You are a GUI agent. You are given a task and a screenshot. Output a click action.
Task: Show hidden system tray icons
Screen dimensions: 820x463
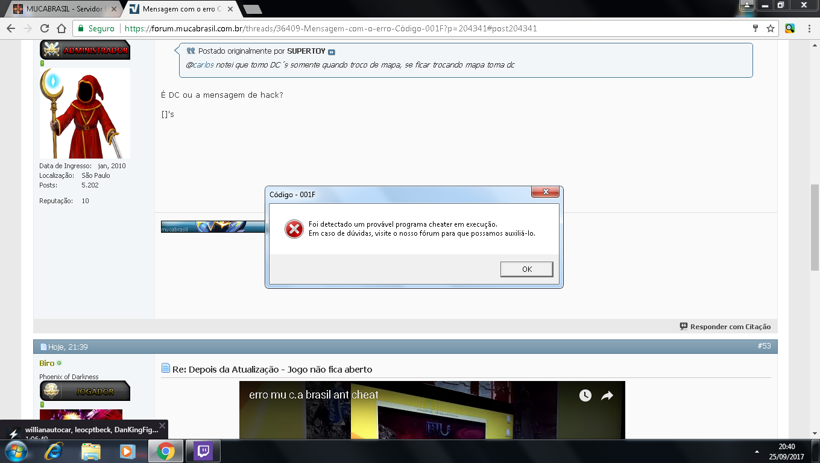tap(757, 451)
